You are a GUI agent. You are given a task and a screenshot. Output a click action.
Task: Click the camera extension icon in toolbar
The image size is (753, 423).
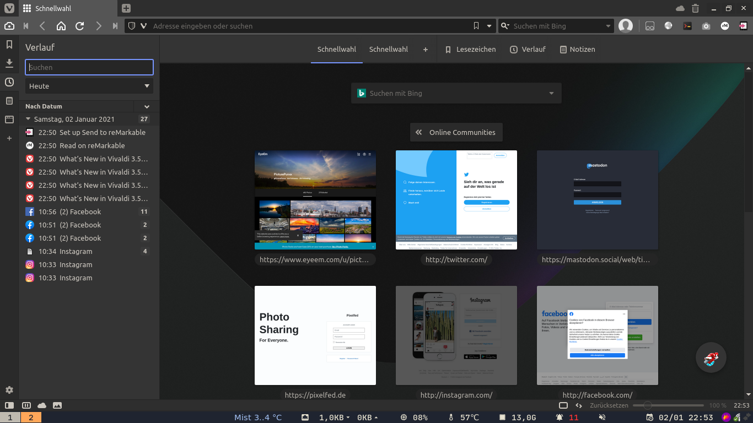(706, 26)
